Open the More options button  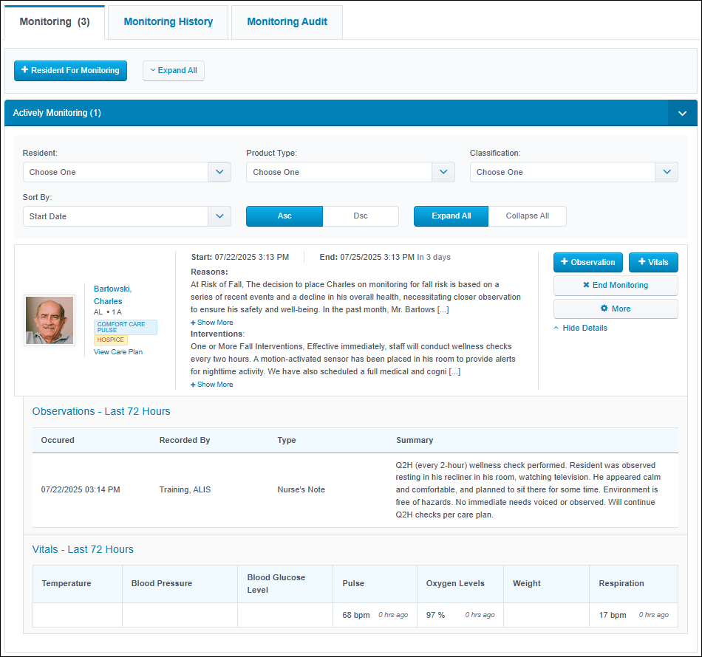[616, 309]
